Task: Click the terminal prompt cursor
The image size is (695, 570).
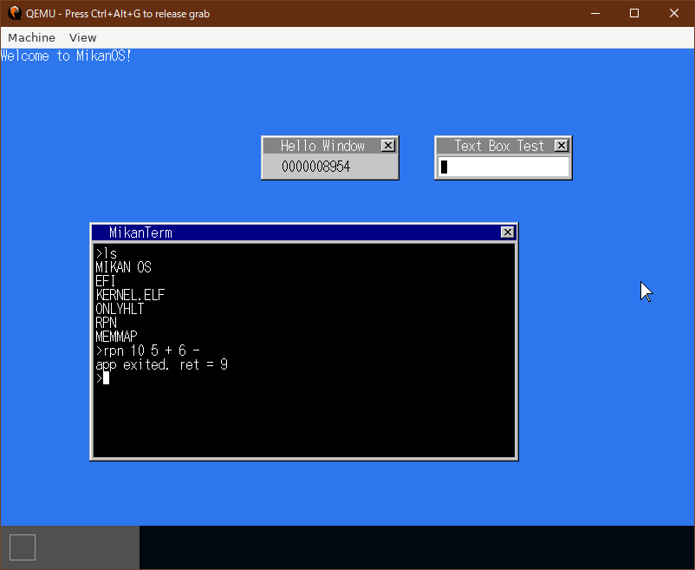Action: [x=106, y=378]
